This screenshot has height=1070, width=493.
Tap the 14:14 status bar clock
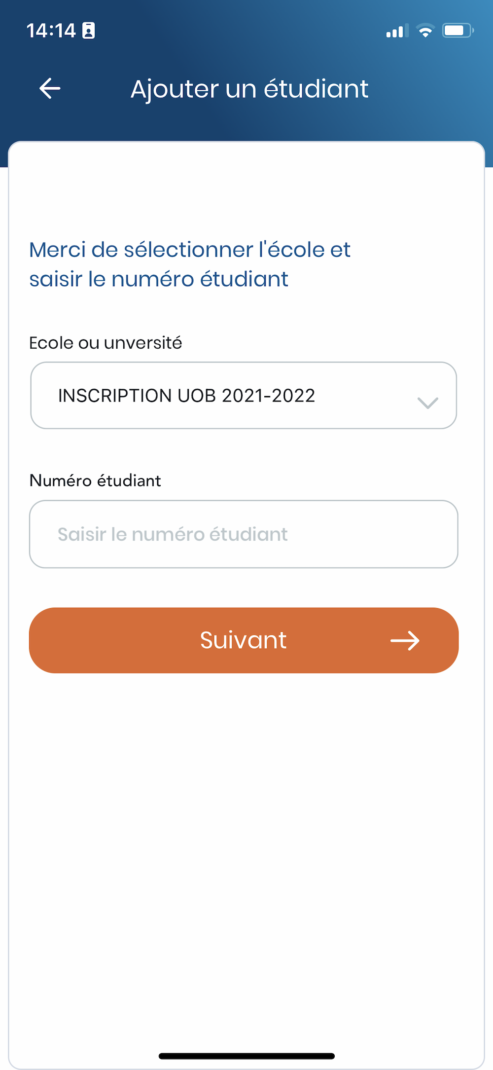[51, 31]
